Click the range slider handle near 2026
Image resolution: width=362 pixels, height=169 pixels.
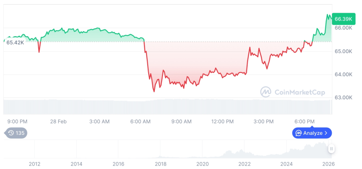(332, 149)
